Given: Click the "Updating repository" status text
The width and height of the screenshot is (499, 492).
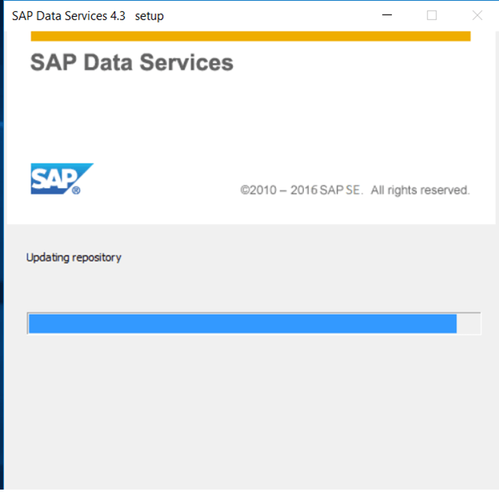Looking at the screenshot, I should 73,257.
